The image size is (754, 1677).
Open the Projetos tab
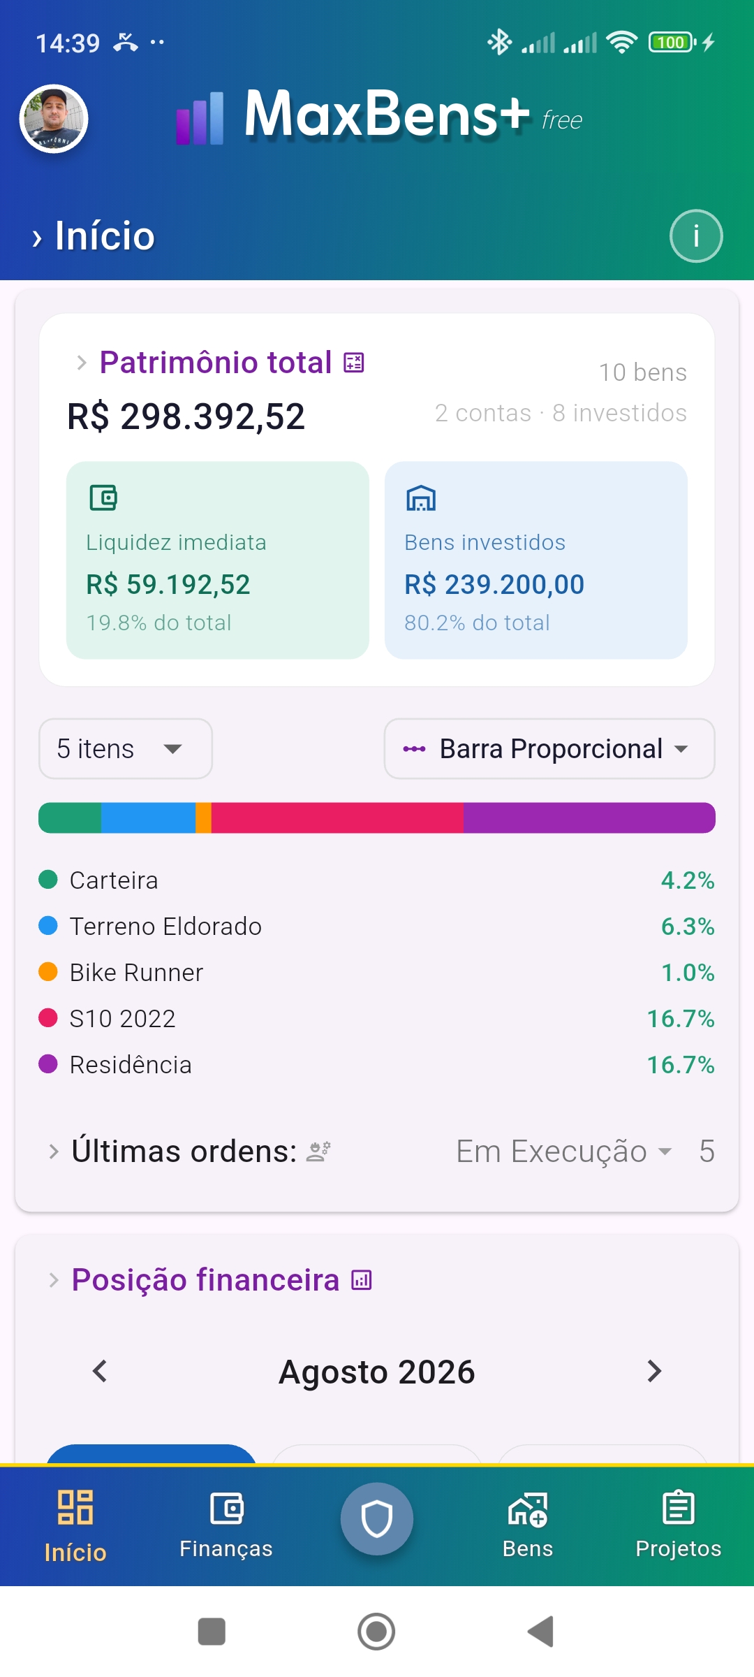click(x=679, y=1526)
